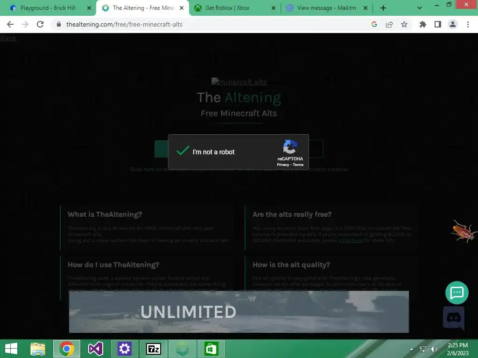Click the minecraft alts logo image

pos(239,82)
